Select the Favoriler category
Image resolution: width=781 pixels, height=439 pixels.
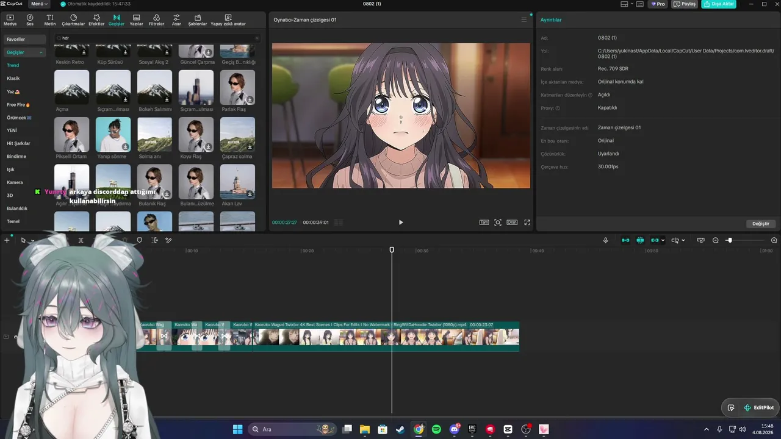[24, 39]
